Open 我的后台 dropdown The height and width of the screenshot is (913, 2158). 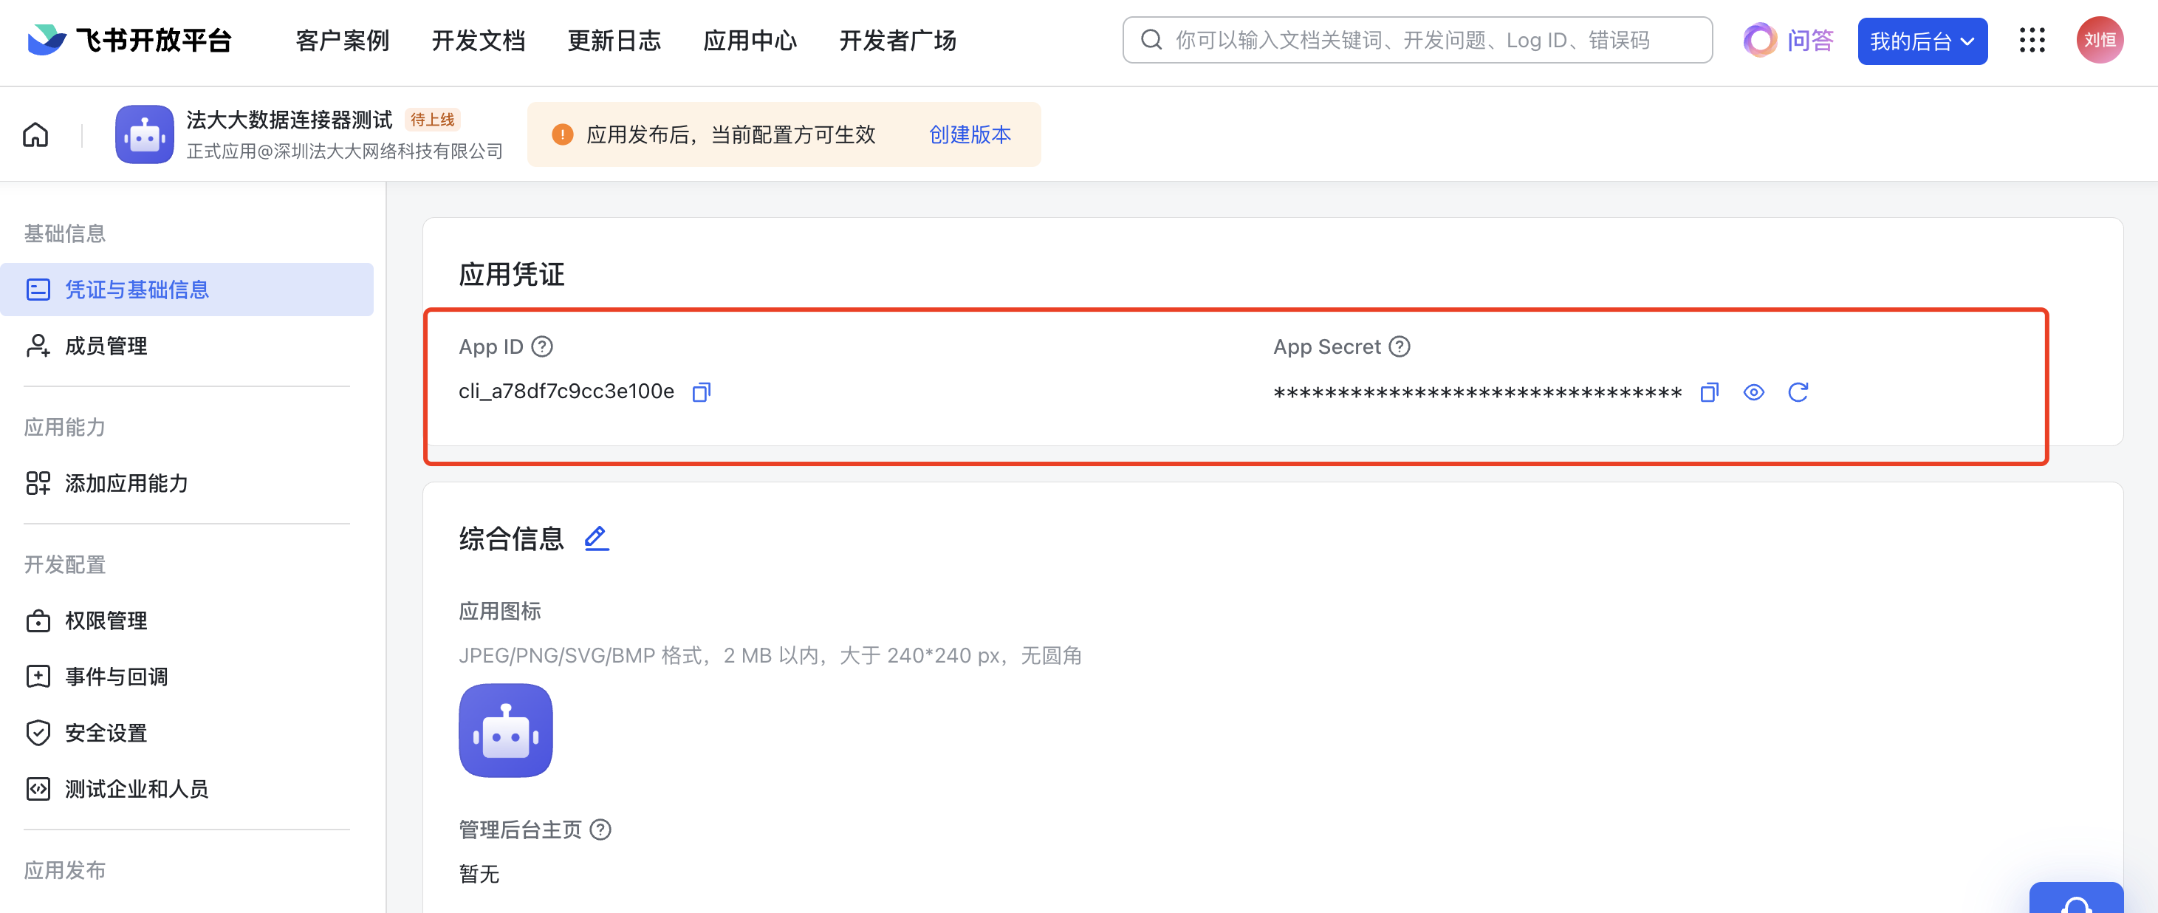pos(1922,41)
